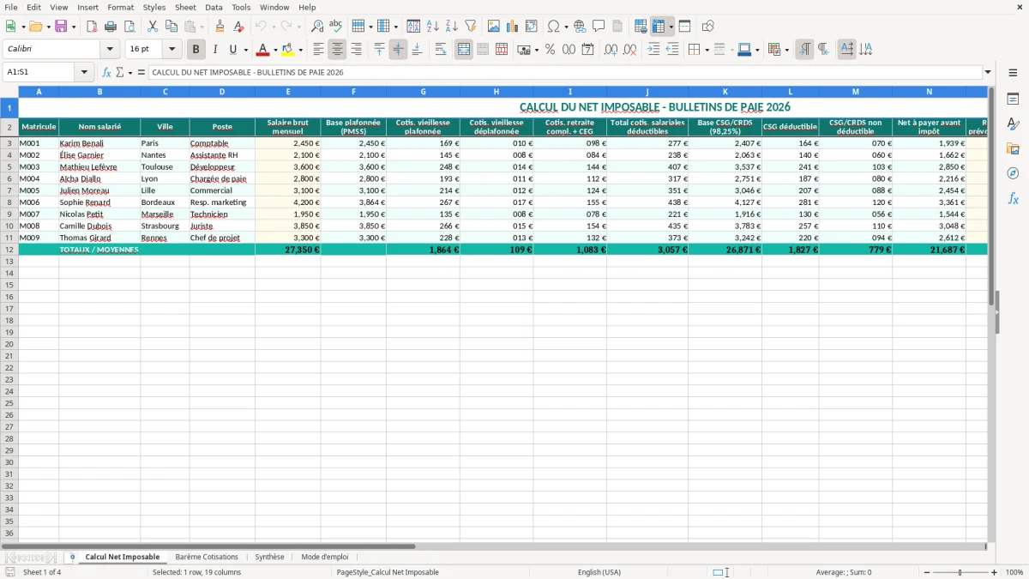This screenshot has width=1029, height=579.
Task: Open the 16 pt font size dropdown
Action: pyautogui.click(x=171, y=50)
